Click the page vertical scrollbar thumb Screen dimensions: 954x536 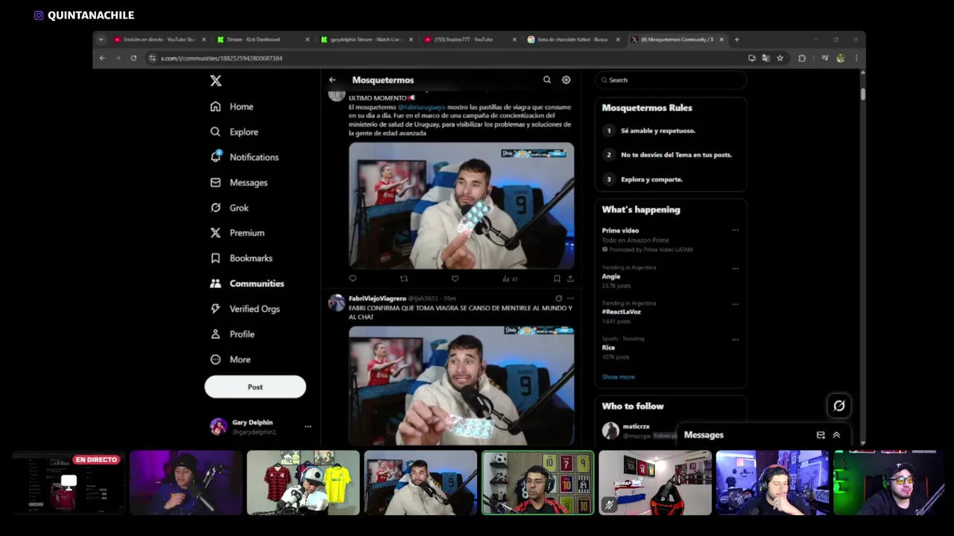click(862, 94)
